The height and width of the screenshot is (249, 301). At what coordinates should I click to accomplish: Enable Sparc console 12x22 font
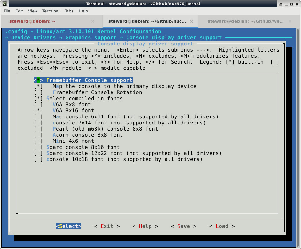click(x=128, y=153)
